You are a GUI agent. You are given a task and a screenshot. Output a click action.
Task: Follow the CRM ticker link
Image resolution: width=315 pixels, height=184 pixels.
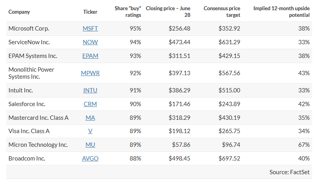[90, 104]
